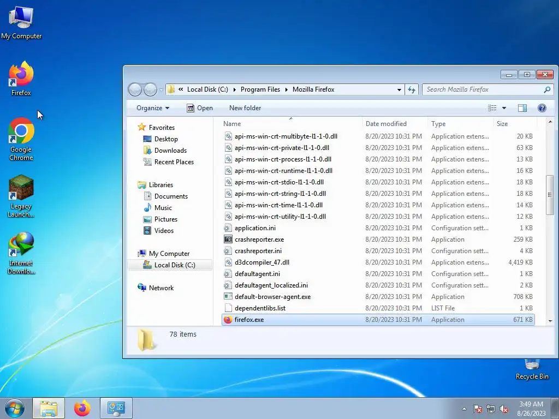Click Windows Explorer taskbar icon
Screen dimensions: 559x419
(x=49, y=408)
